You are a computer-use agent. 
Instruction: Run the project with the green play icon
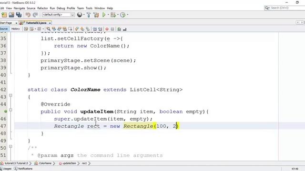(x=104, y=15)
